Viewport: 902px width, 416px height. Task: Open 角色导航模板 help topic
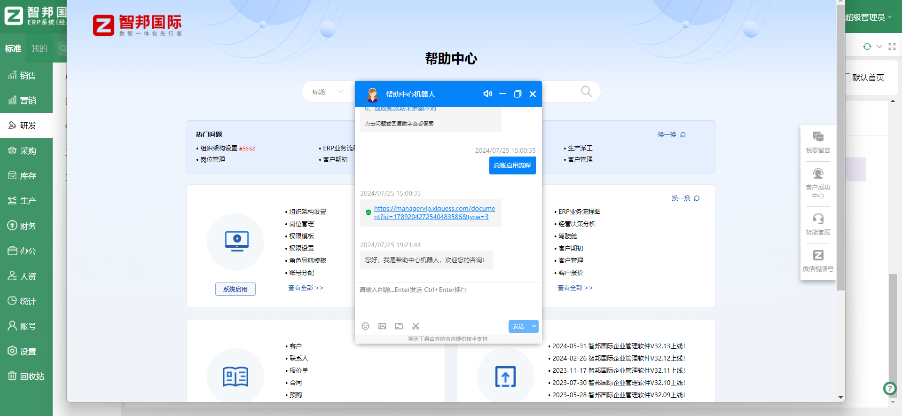pyautogui.click(x=307, y=260)
